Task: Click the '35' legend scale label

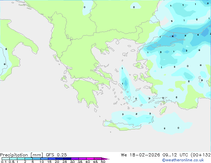Action: (80, 162)
